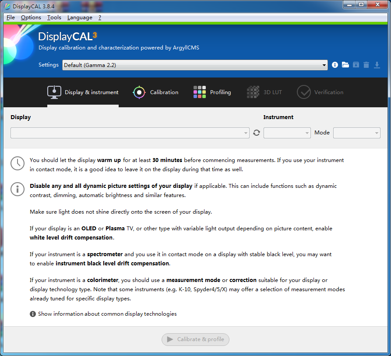Viewport: 391px width, 356px height.
Task: Click the 'Display' section heading
Action: [21, 117]
